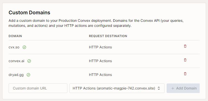
Task: Delete the convex.ai domain
Action: (185, 60)
